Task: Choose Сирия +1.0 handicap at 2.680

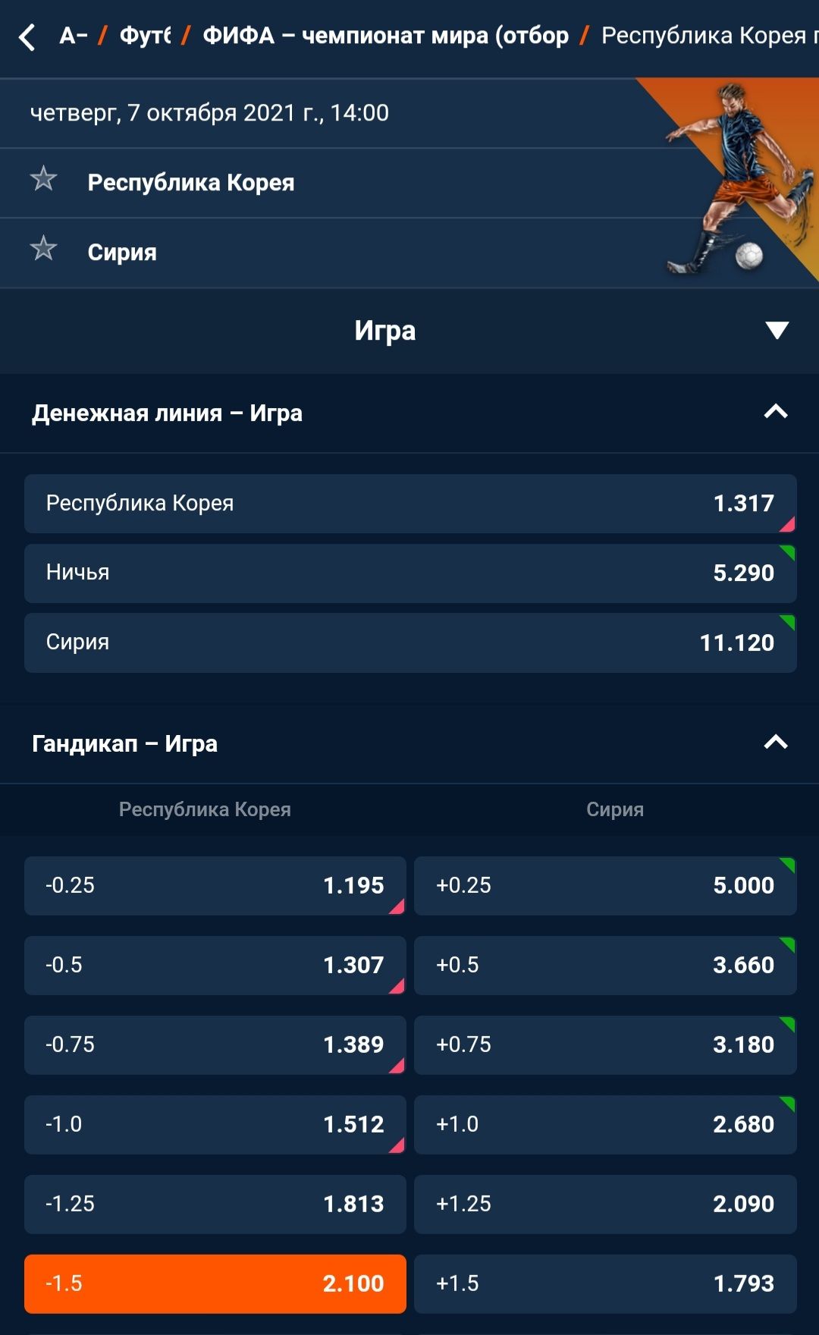Action: [605, 1125]
